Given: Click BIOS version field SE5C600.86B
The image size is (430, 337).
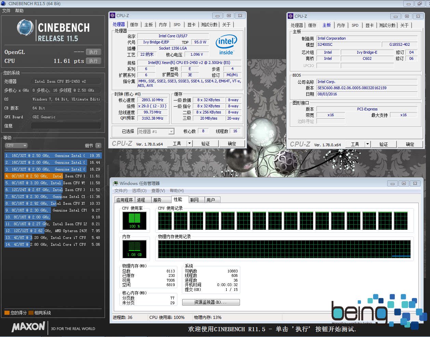Looking at the screenshot, I should pyautogui.click(x=367, y=88).
